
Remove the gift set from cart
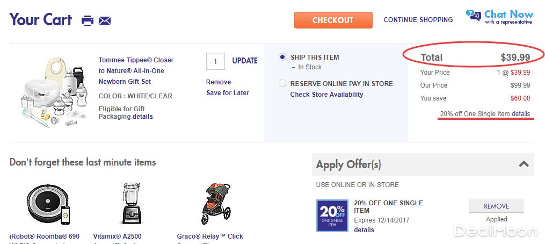click(219, 82)
